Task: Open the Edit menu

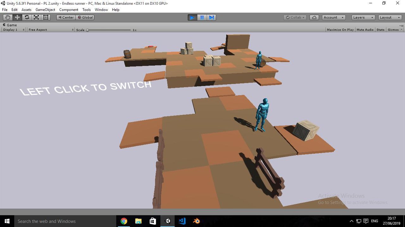Action: point(15,10)
